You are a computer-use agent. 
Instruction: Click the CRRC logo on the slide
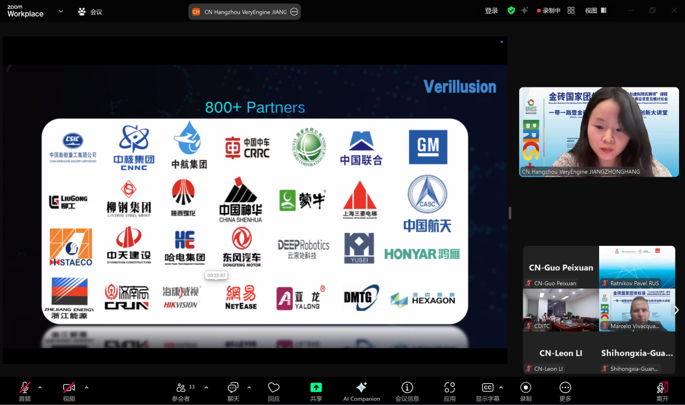tap(247, 147)
